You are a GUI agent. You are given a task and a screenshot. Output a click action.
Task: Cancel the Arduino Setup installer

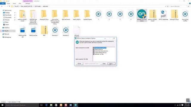(x=79, y=64)
